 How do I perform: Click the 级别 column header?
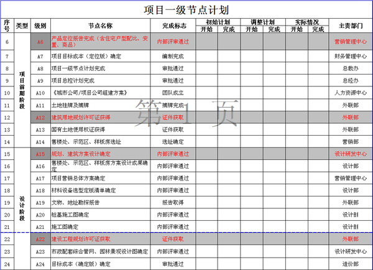[x=40, y=26]
